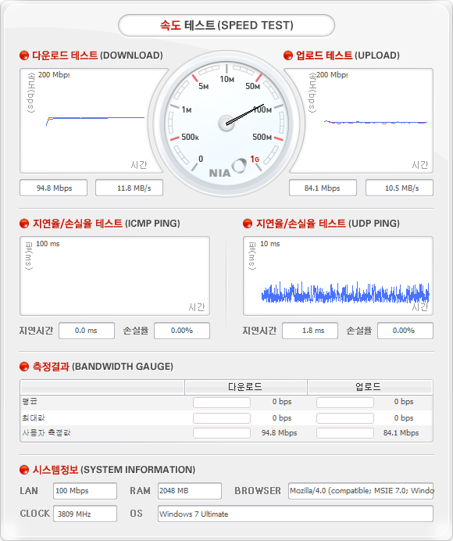
Task: Click the RAM 2048 MB field
Action: (x=190, y=491)
